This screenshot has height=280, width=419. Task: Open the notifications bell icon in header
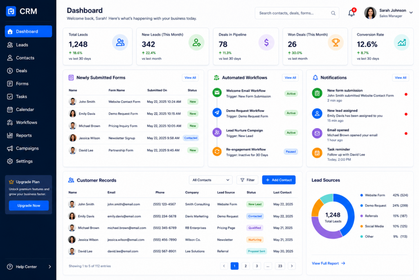coord(351,13)
